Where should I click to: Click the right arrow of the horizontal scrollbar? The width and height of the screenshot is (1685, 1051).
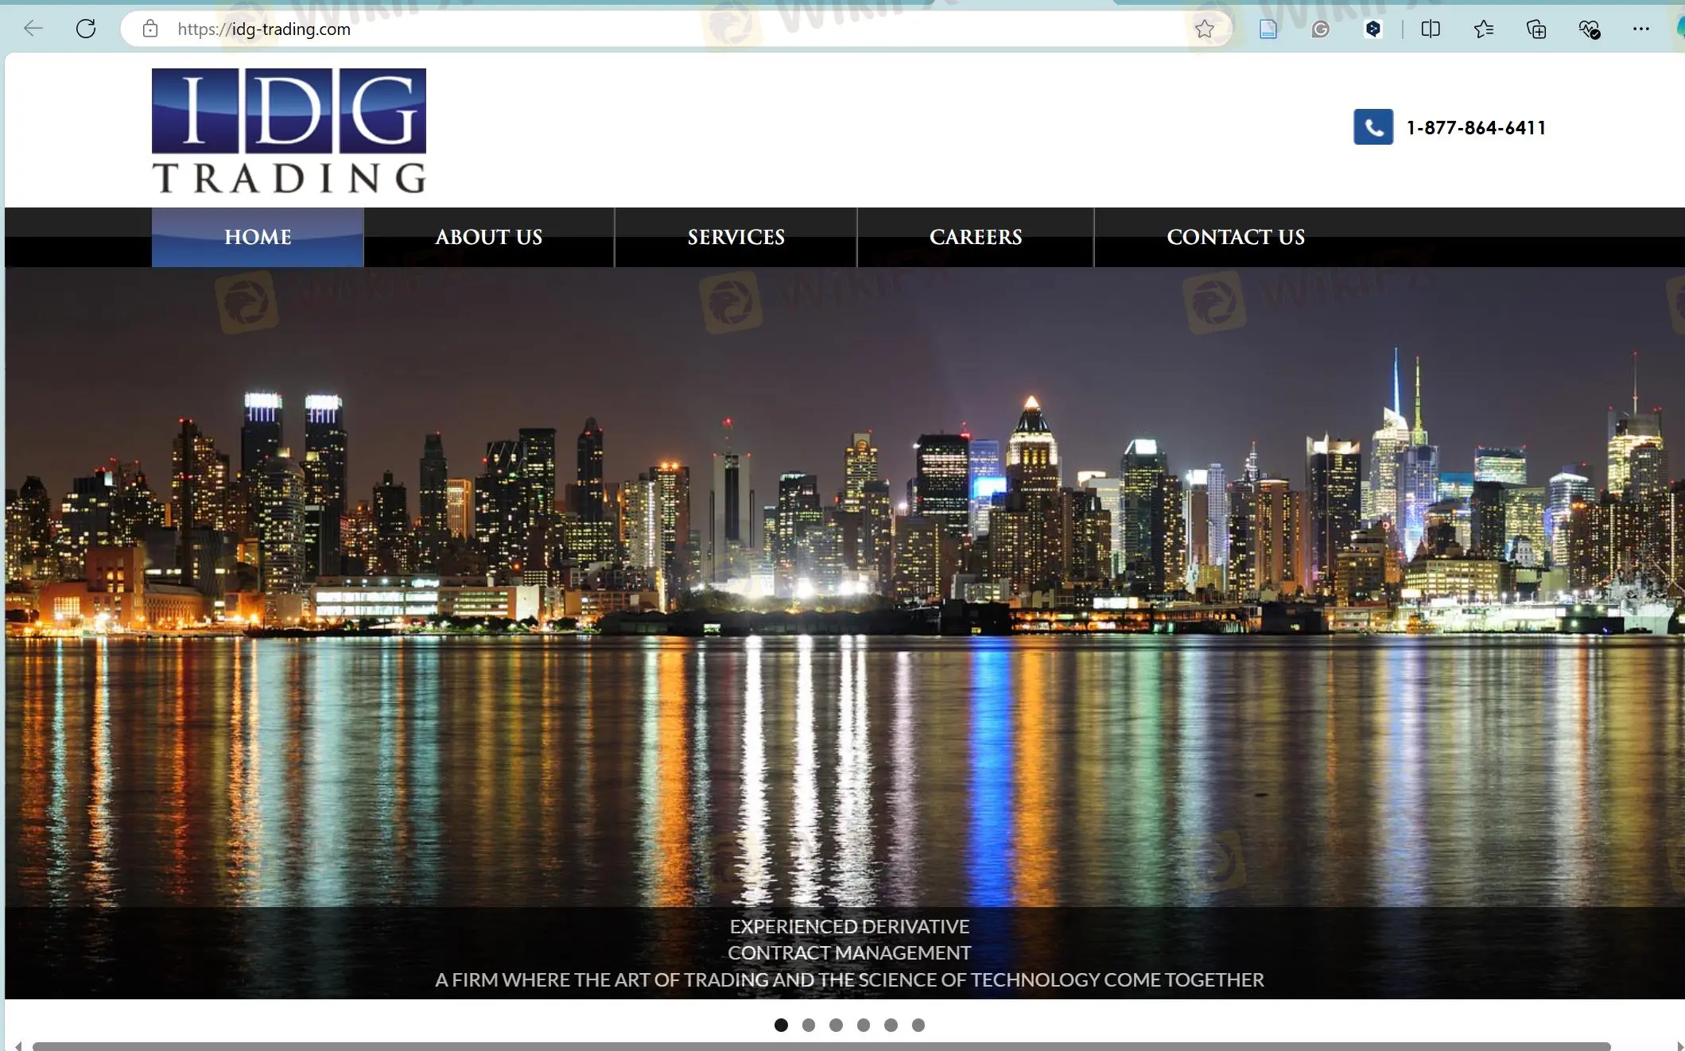tap(1679, 1045)
